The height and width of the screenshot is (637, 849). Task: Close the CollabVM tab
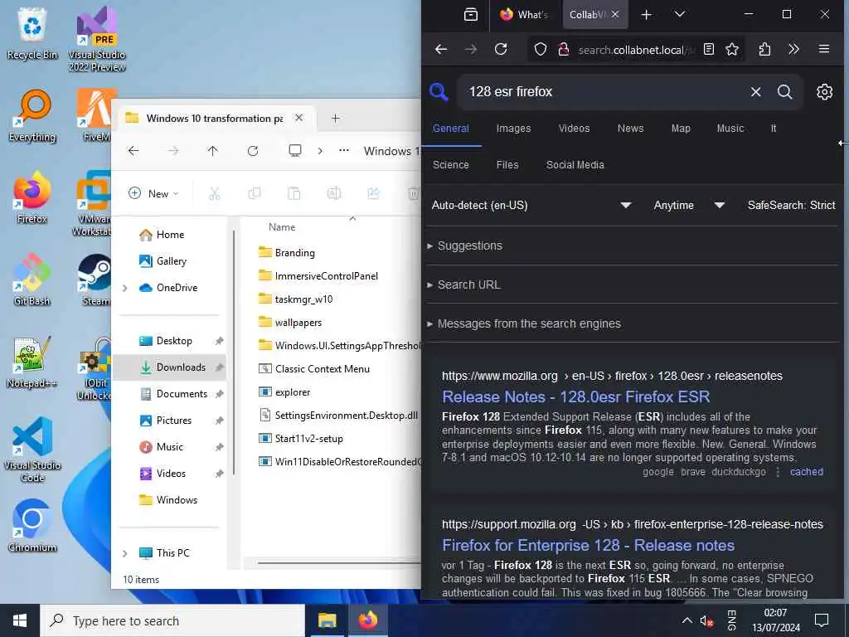pyautogui.click(x=615, y=15)
